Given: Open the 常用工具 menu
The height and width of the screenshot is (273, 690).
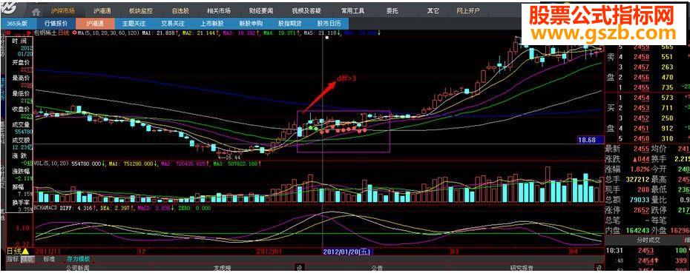Looking at the screenshot, I should tap(353, 10).
